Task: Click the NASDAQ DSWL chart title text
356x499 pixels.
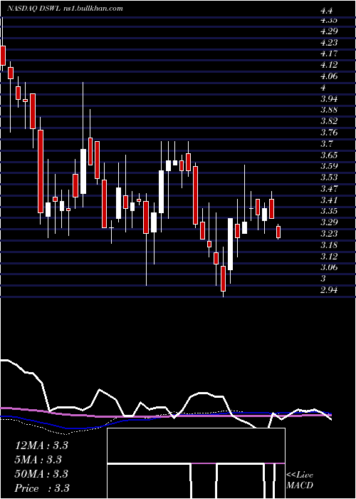Action: 65,9
